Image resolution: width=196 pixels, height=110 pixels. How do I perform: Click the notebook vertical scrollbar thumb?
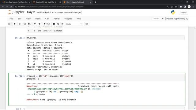click(x=195, y=103)
